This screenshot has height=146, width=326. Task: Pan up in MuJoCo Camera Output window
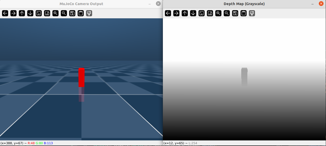(22, 13)
